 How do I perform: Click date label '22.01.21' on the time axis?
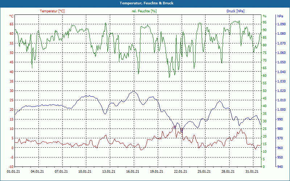180,172
